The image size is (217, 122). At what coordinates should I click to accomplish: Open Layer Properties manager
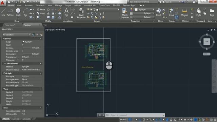tap(81, 13)
